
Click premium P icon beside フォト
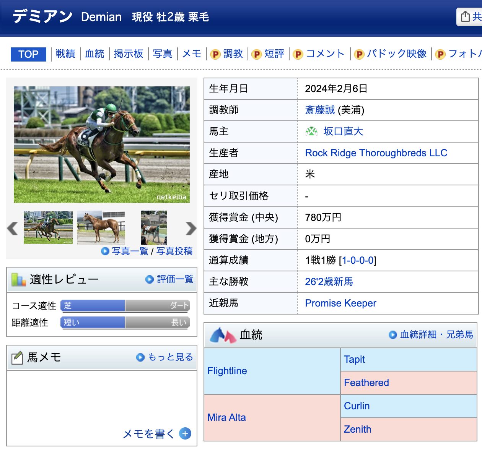pyautogui.click(x=440, y=54)
